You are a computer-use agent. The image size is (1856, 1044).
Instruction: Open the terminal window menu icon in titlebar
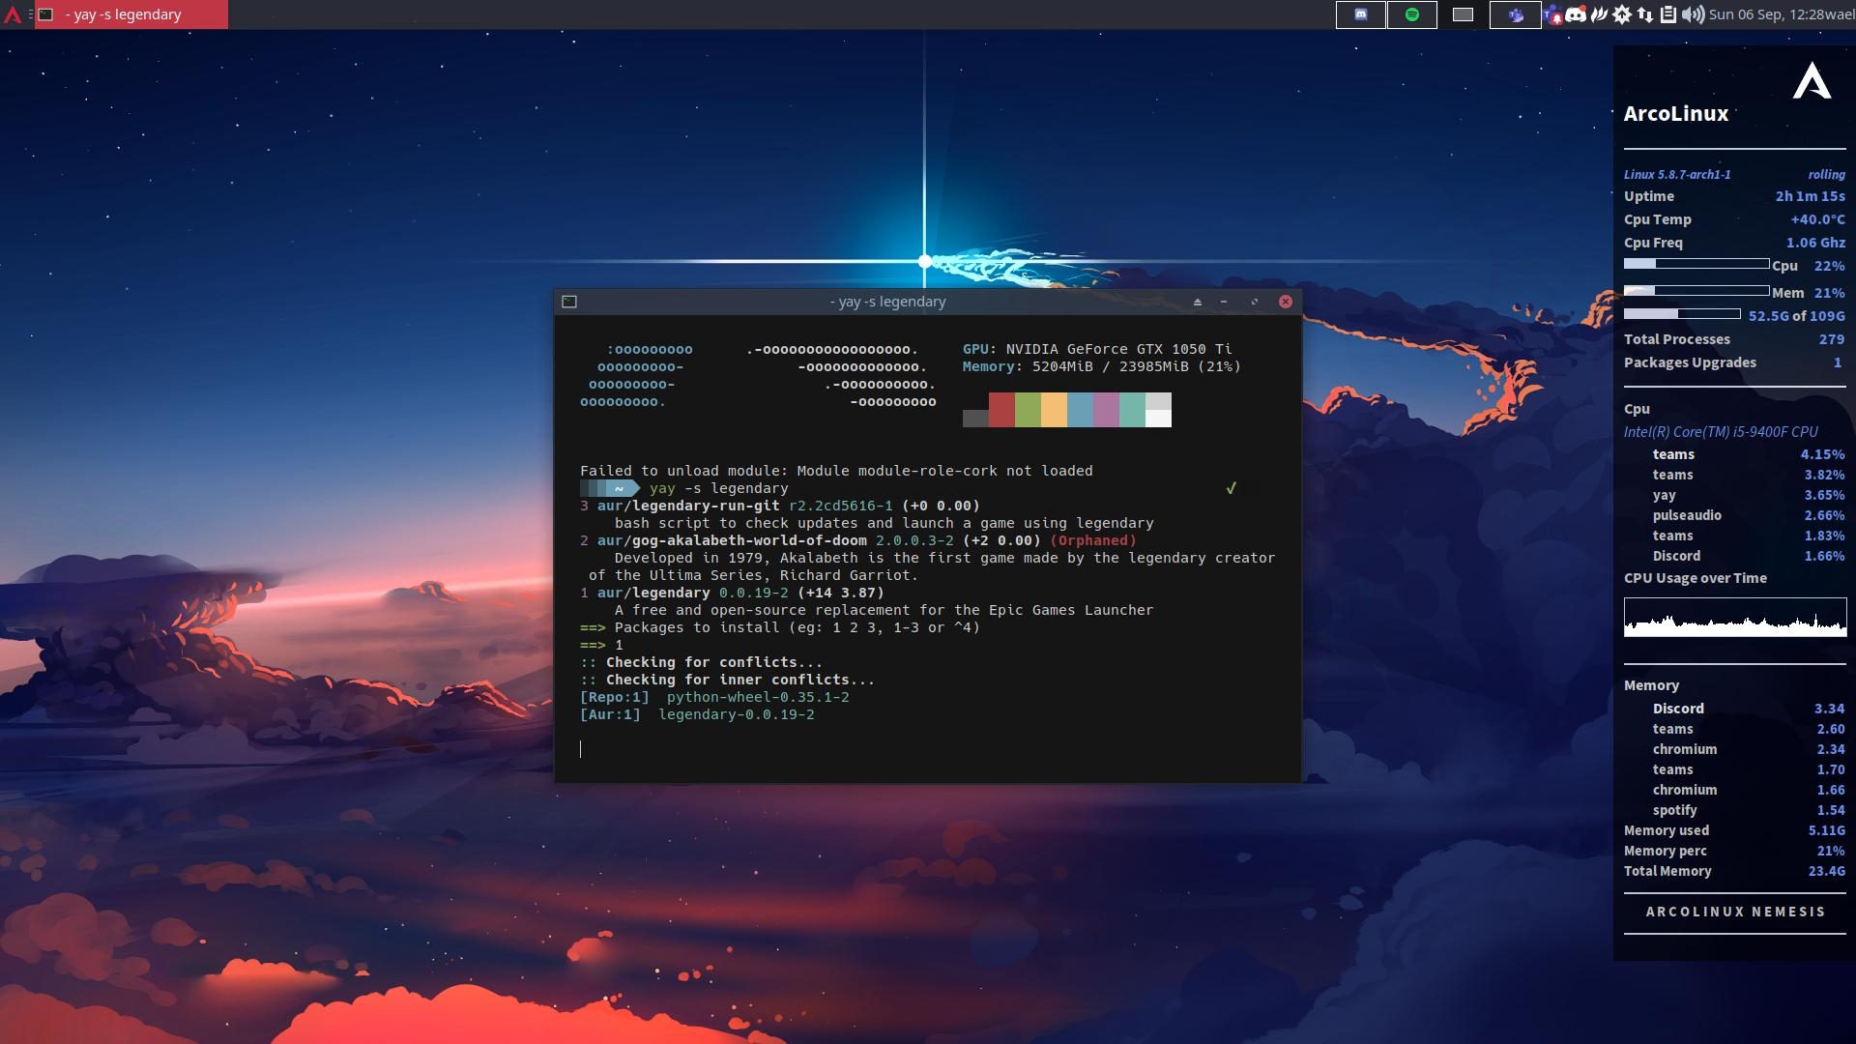pos(569,302)
